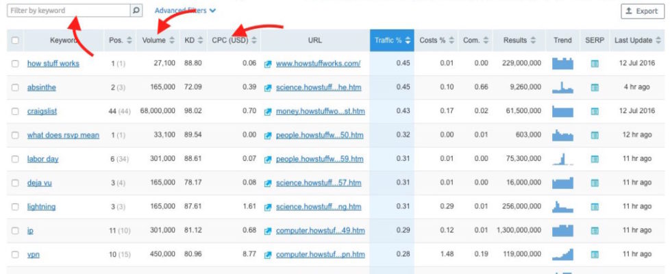Viewport: 670px width, 274px height.
Task: Click the Export button
Action: pyautogui.click(x=642, y=11)
